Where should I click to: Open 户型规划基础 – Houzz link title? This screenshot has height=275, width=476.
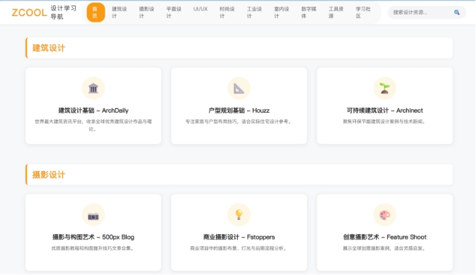point(239,110)
